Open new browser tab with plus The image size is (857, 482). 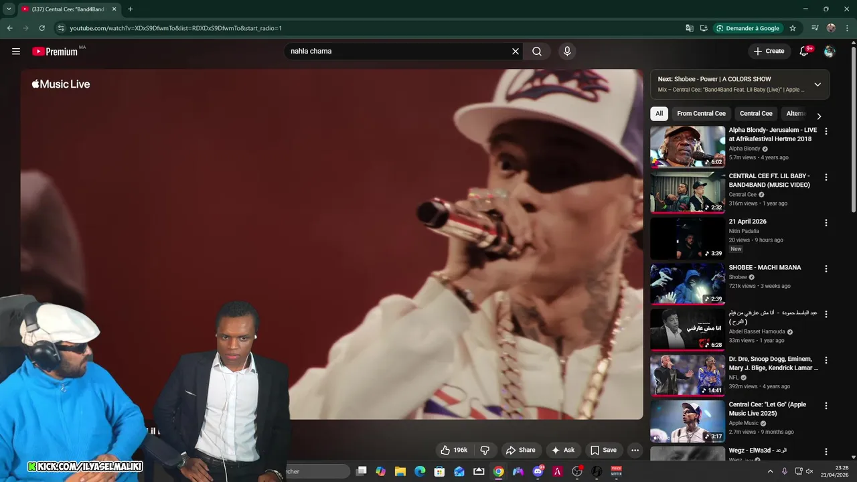click(x=130, y=9)
